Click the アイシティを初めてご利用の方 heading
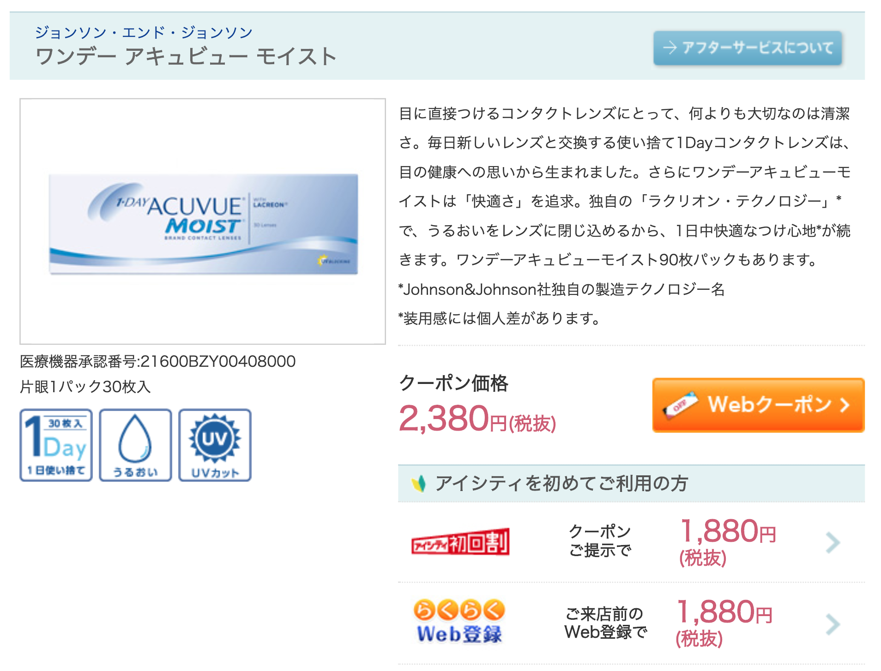 click(561, 483)
